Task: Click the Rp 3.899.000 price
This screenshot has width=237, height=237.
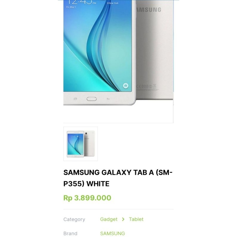Action: (87, 198)
